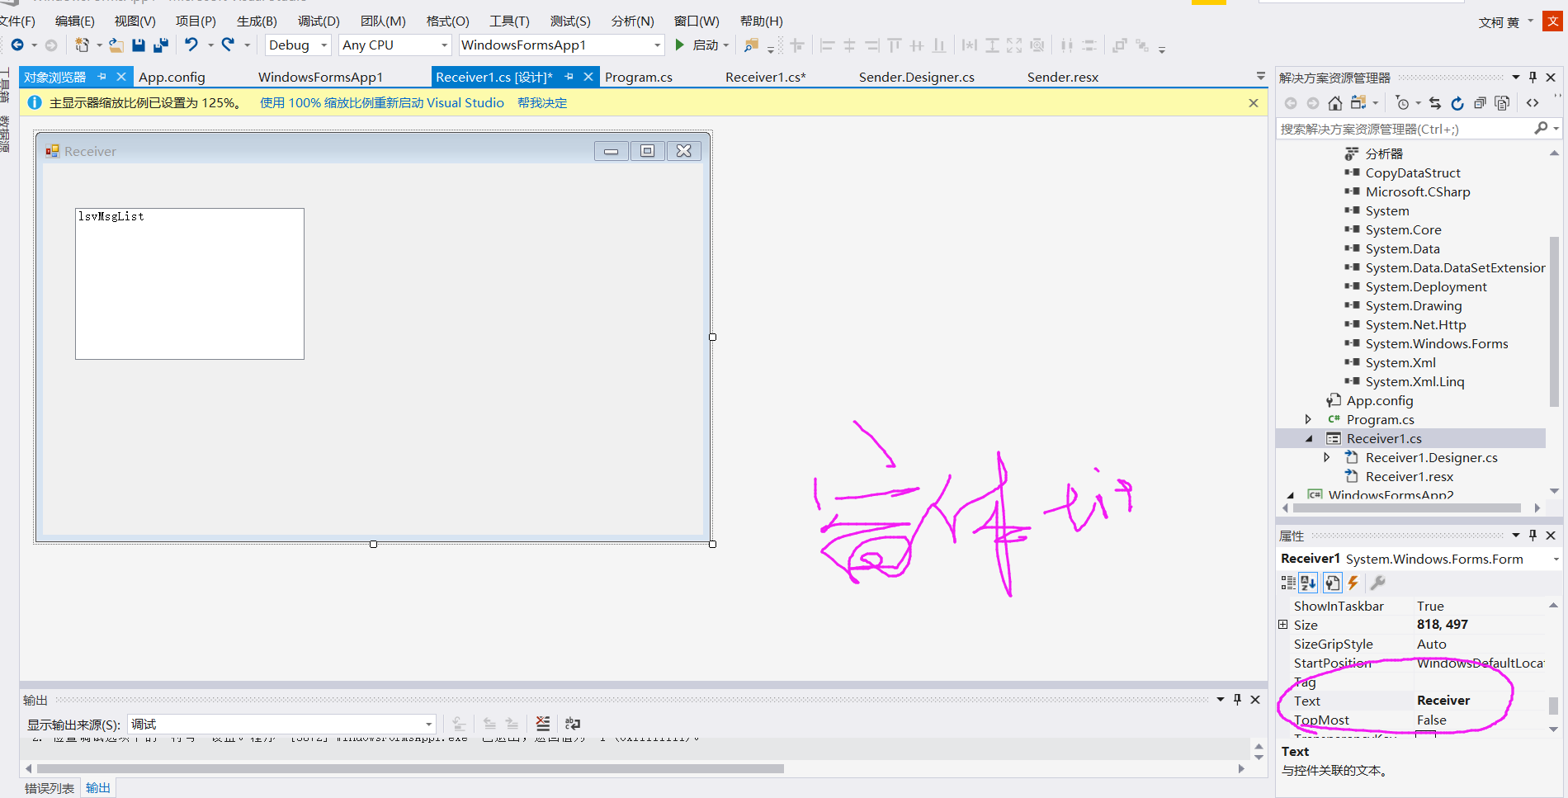This screenshot has width=1568, height=798.
Task: Select the lsvMsgList control on the form
Action: [x=190, y=284]
